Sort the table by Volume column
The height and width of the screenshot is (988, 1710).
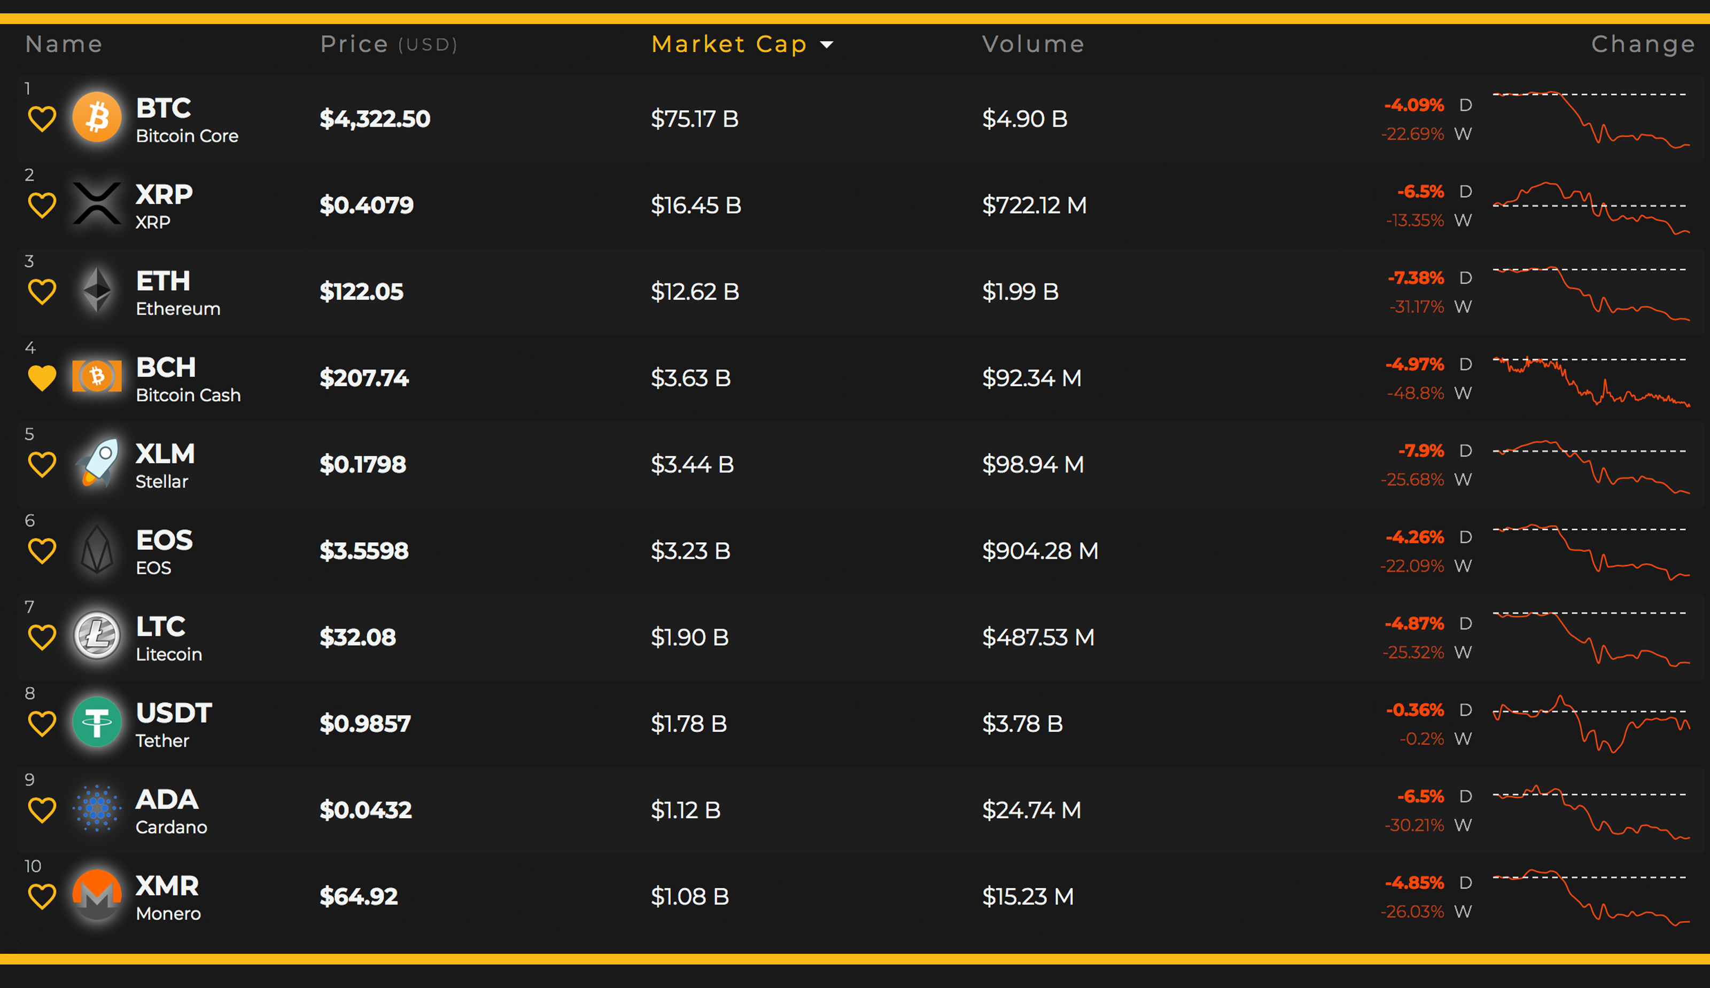point(1033,44)
